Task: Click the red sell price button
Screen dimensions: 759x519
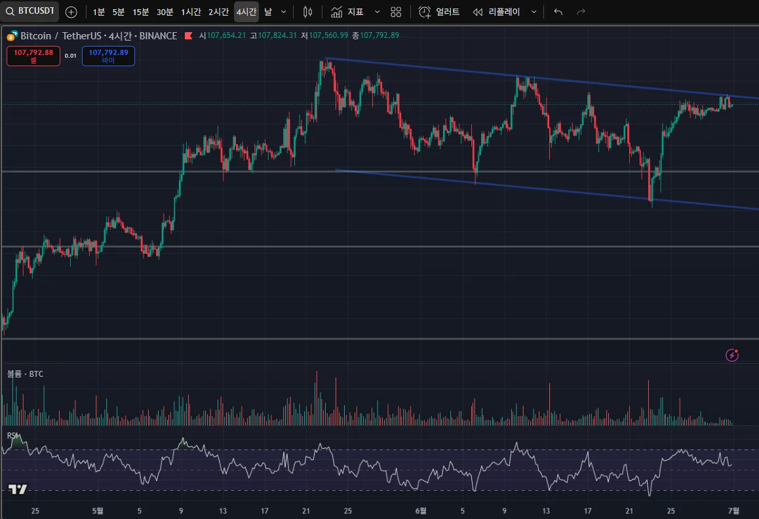Action: (x=33, y=56)
